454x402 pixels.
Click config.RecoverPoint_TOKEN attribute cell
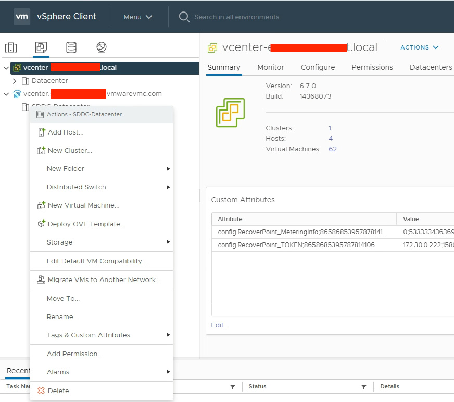(x=304, y=245)
